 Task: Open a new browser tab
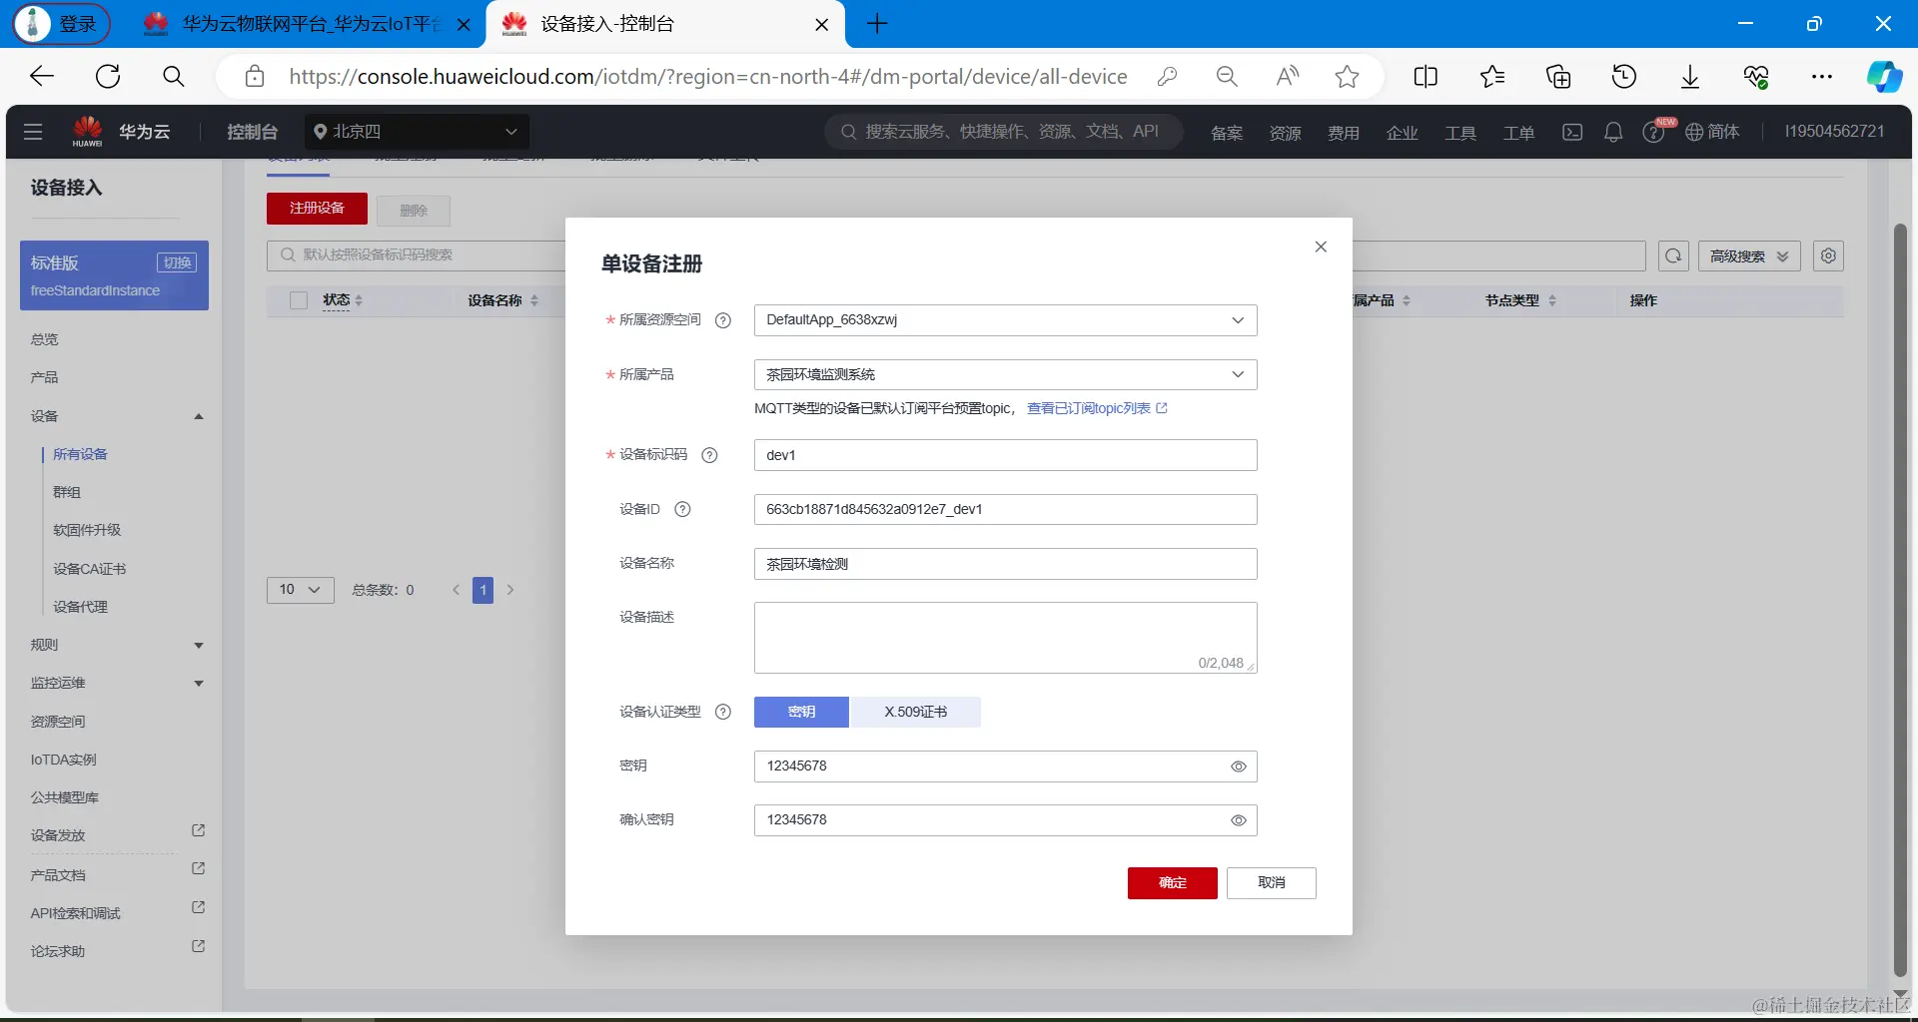(877, 24)
